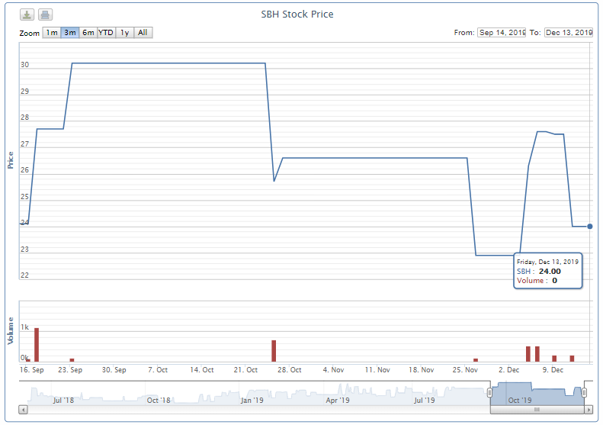603x425 pixels.
Task: Click the navigator left range handle
Action: coord(489,393)
